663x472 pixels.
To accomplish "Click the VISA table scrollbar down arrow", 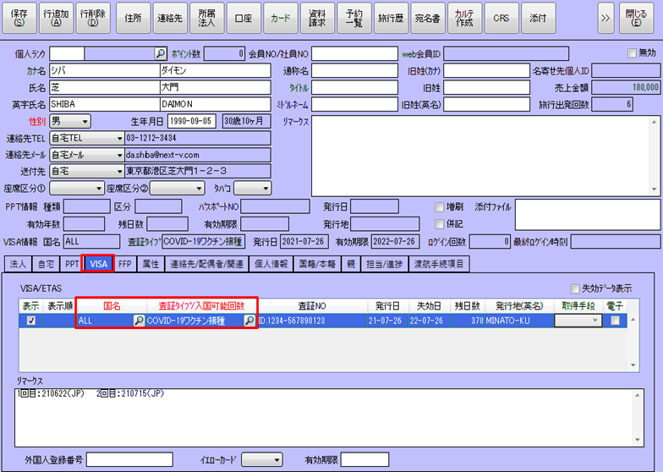I will click(x=633, y=365).
